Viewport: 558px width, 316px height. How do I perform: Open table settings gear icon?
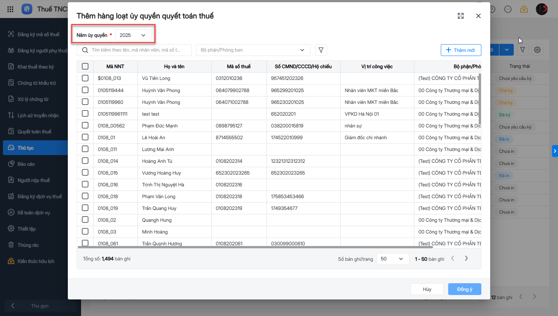(537, 50)
